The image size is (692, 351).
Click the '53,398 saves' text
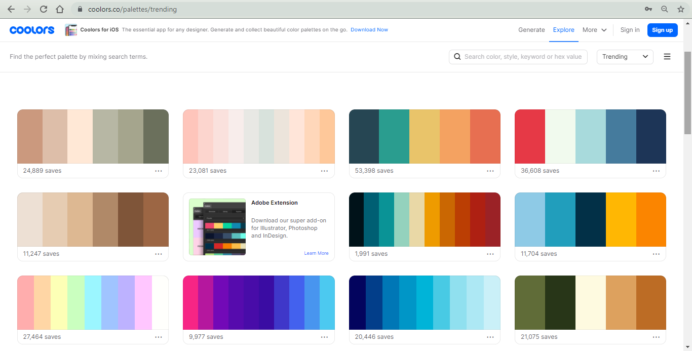tap(374, 171)
